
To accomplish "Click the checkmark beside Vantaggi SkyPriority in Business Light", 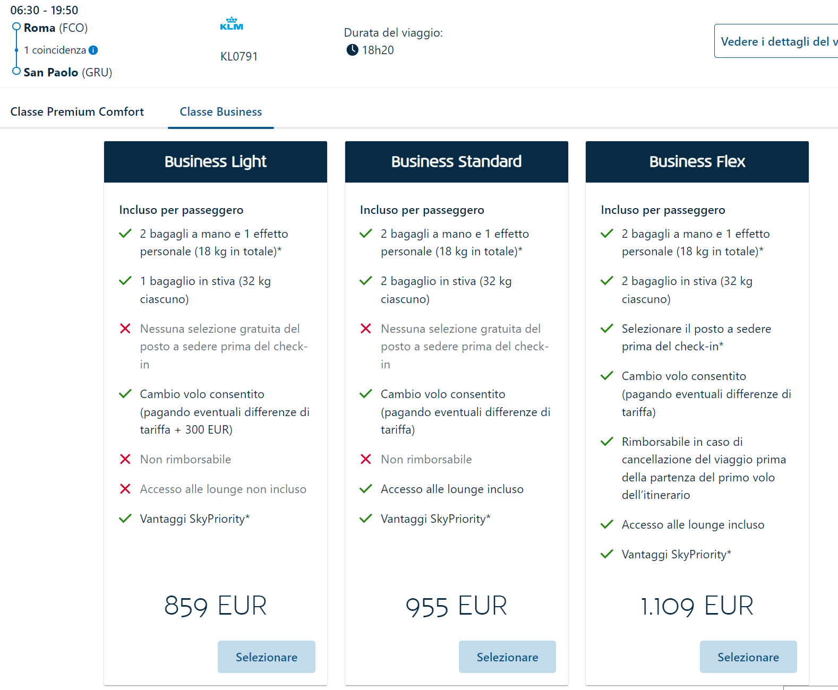I will 125,519.
